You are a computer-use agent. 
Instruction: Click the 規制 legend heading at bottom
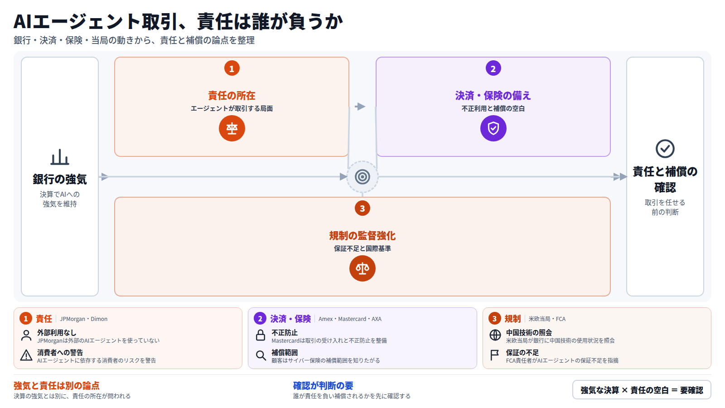point(513,319)
